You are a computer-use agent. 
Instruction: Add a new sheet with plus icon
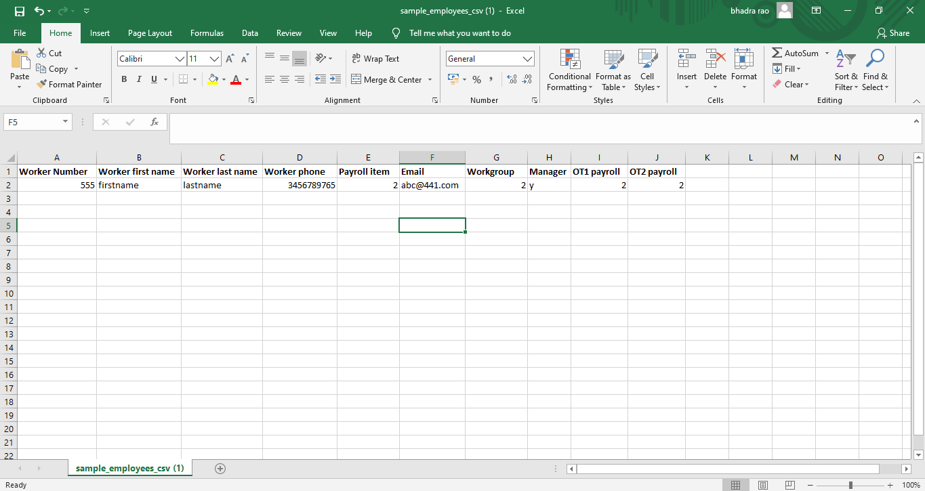pos(220,469)
